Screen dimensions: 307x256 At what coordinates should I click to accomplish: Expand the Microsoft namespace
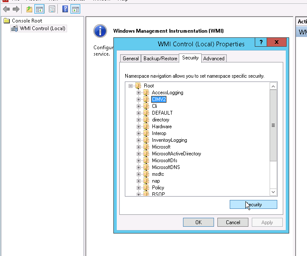138,147
